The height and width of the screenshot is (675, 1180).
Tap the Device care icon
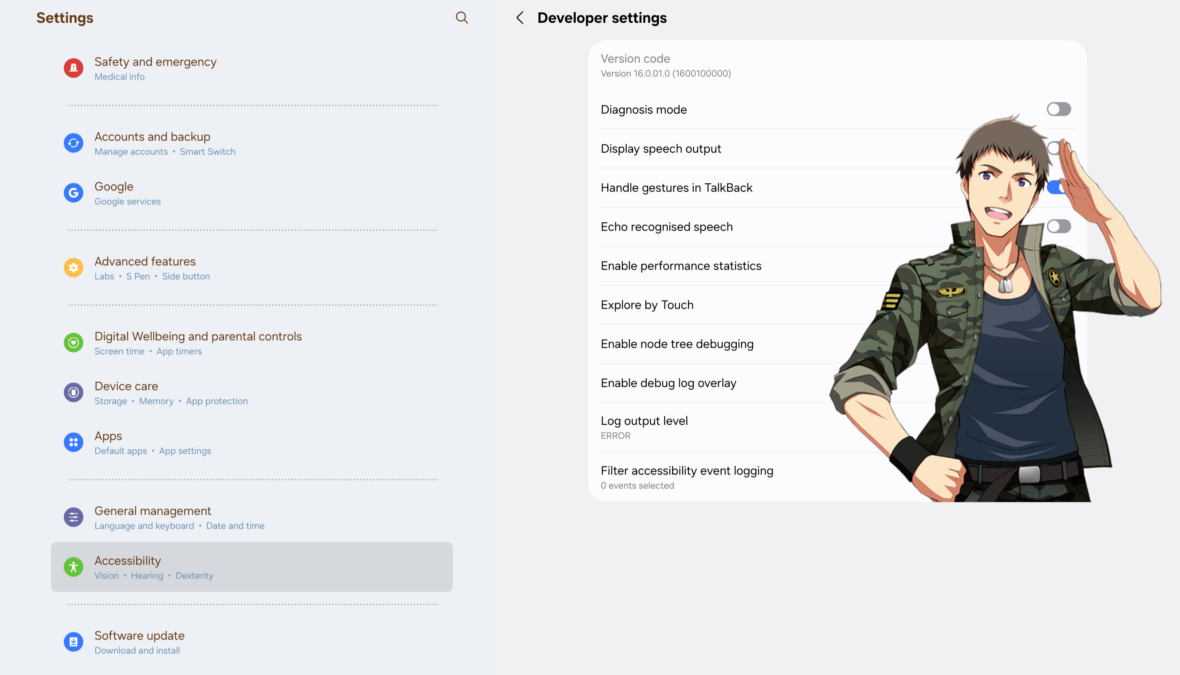click(x=73, y=392)
